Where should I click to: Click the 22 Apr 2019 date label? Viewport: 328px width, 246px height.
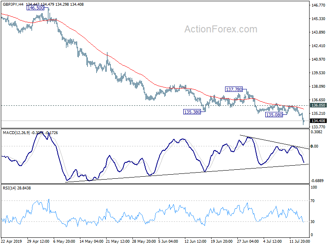(x=11, y=241)
